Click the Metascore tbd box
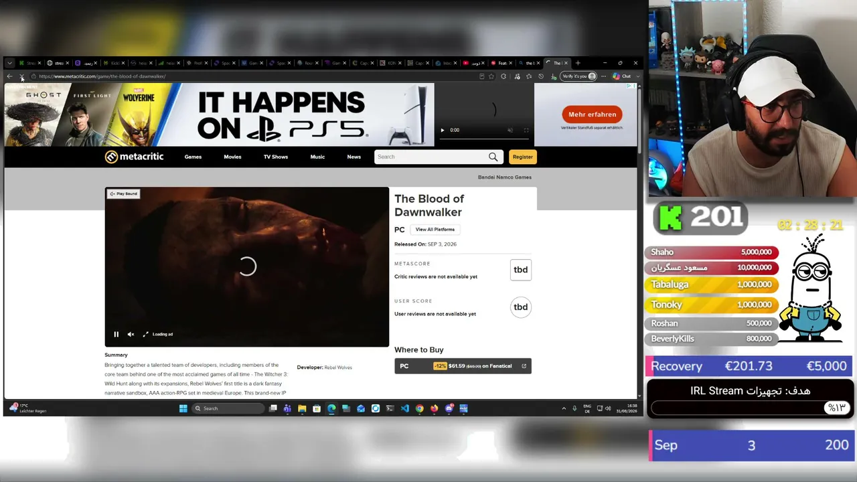The image size is (857, 482). point(520,270)
